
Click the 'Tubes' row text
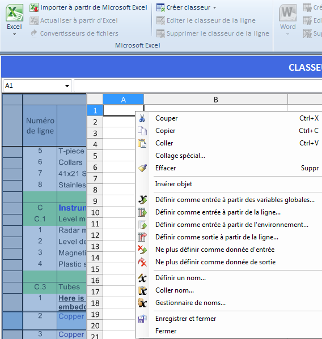point(69,287)
